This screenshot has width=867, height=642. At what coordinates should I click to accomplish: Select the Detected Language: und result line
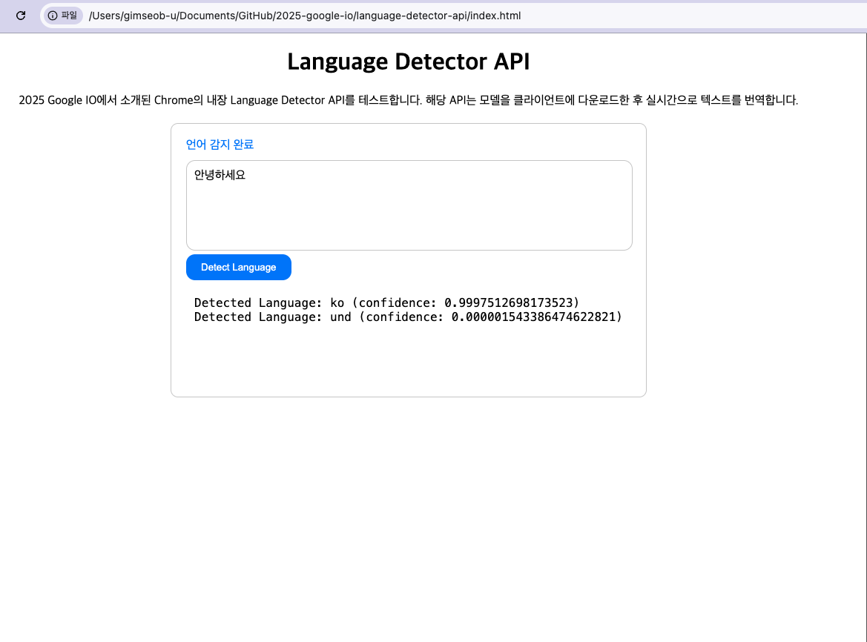coord(408,317)
